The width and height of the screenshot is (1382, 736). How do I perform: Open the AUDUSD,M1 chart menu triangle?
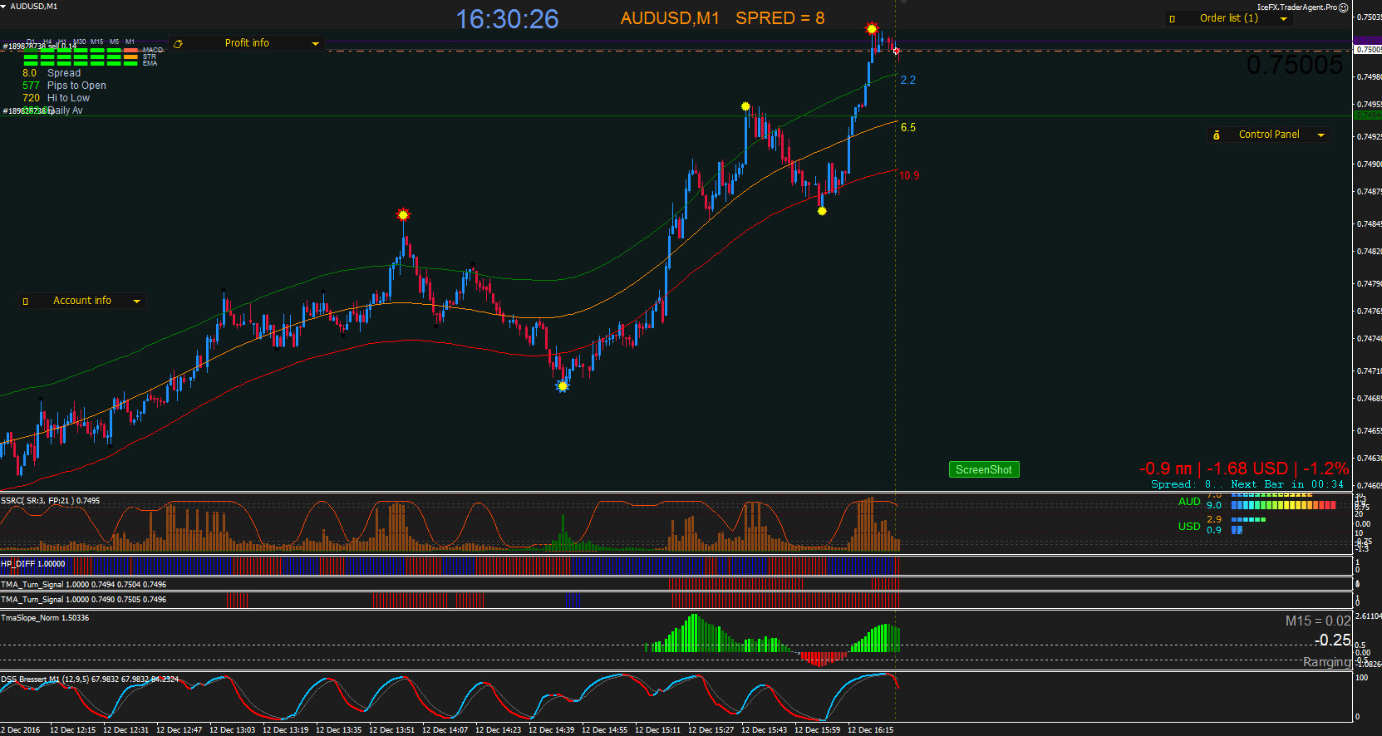pos(3,6)
